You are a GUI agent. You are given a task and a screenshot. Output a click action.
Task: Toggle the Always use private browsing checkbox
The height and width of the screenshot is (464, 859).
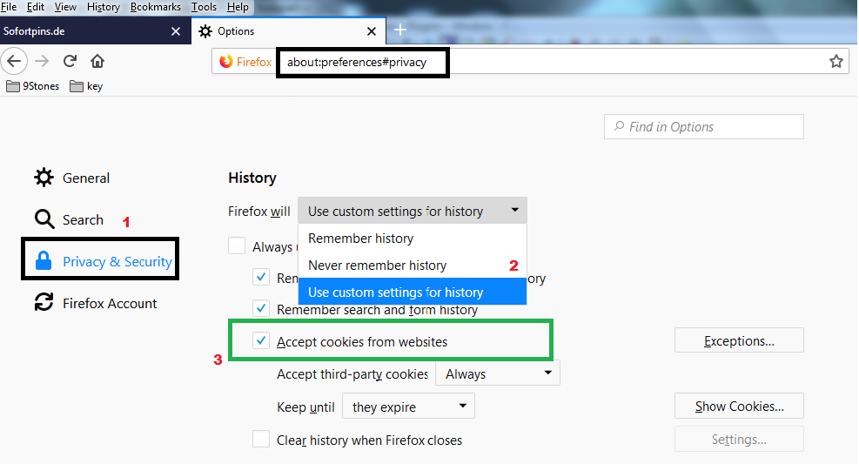tap(237, 245)
